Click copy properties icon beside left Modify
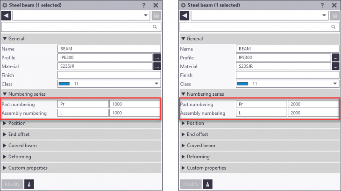This screenshot has width=341, height=191. point(29,184)
